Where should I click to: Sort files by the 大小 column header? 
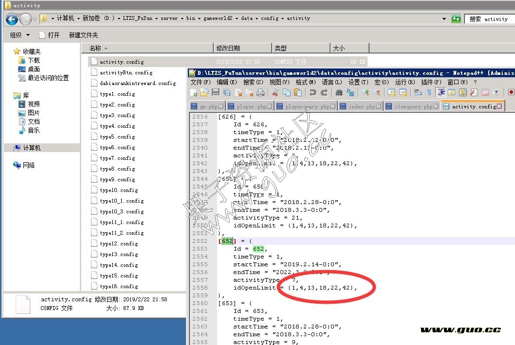(350, 48)
